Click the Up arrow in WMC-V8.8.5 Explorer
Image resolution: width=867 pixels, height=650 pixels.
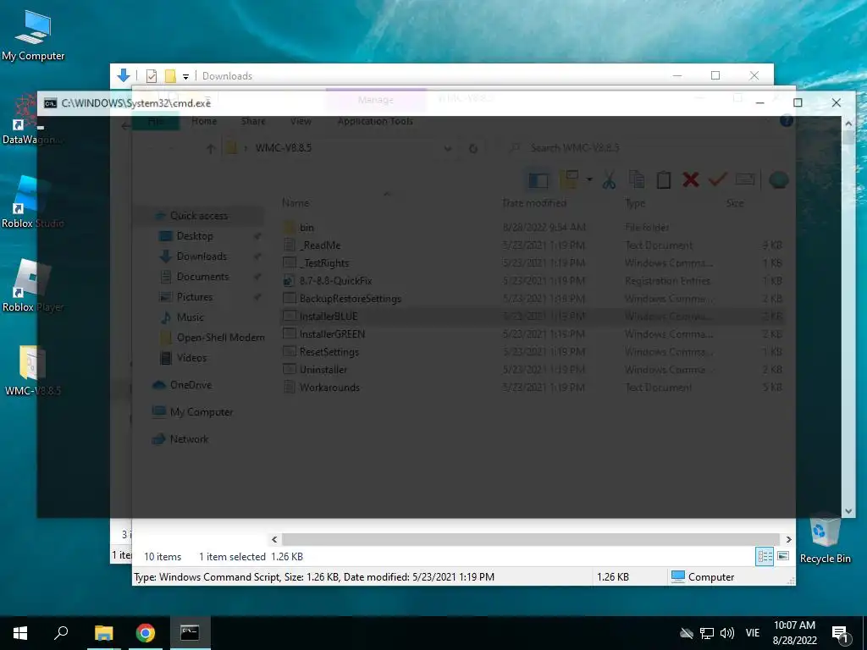[x=211, y=148]
